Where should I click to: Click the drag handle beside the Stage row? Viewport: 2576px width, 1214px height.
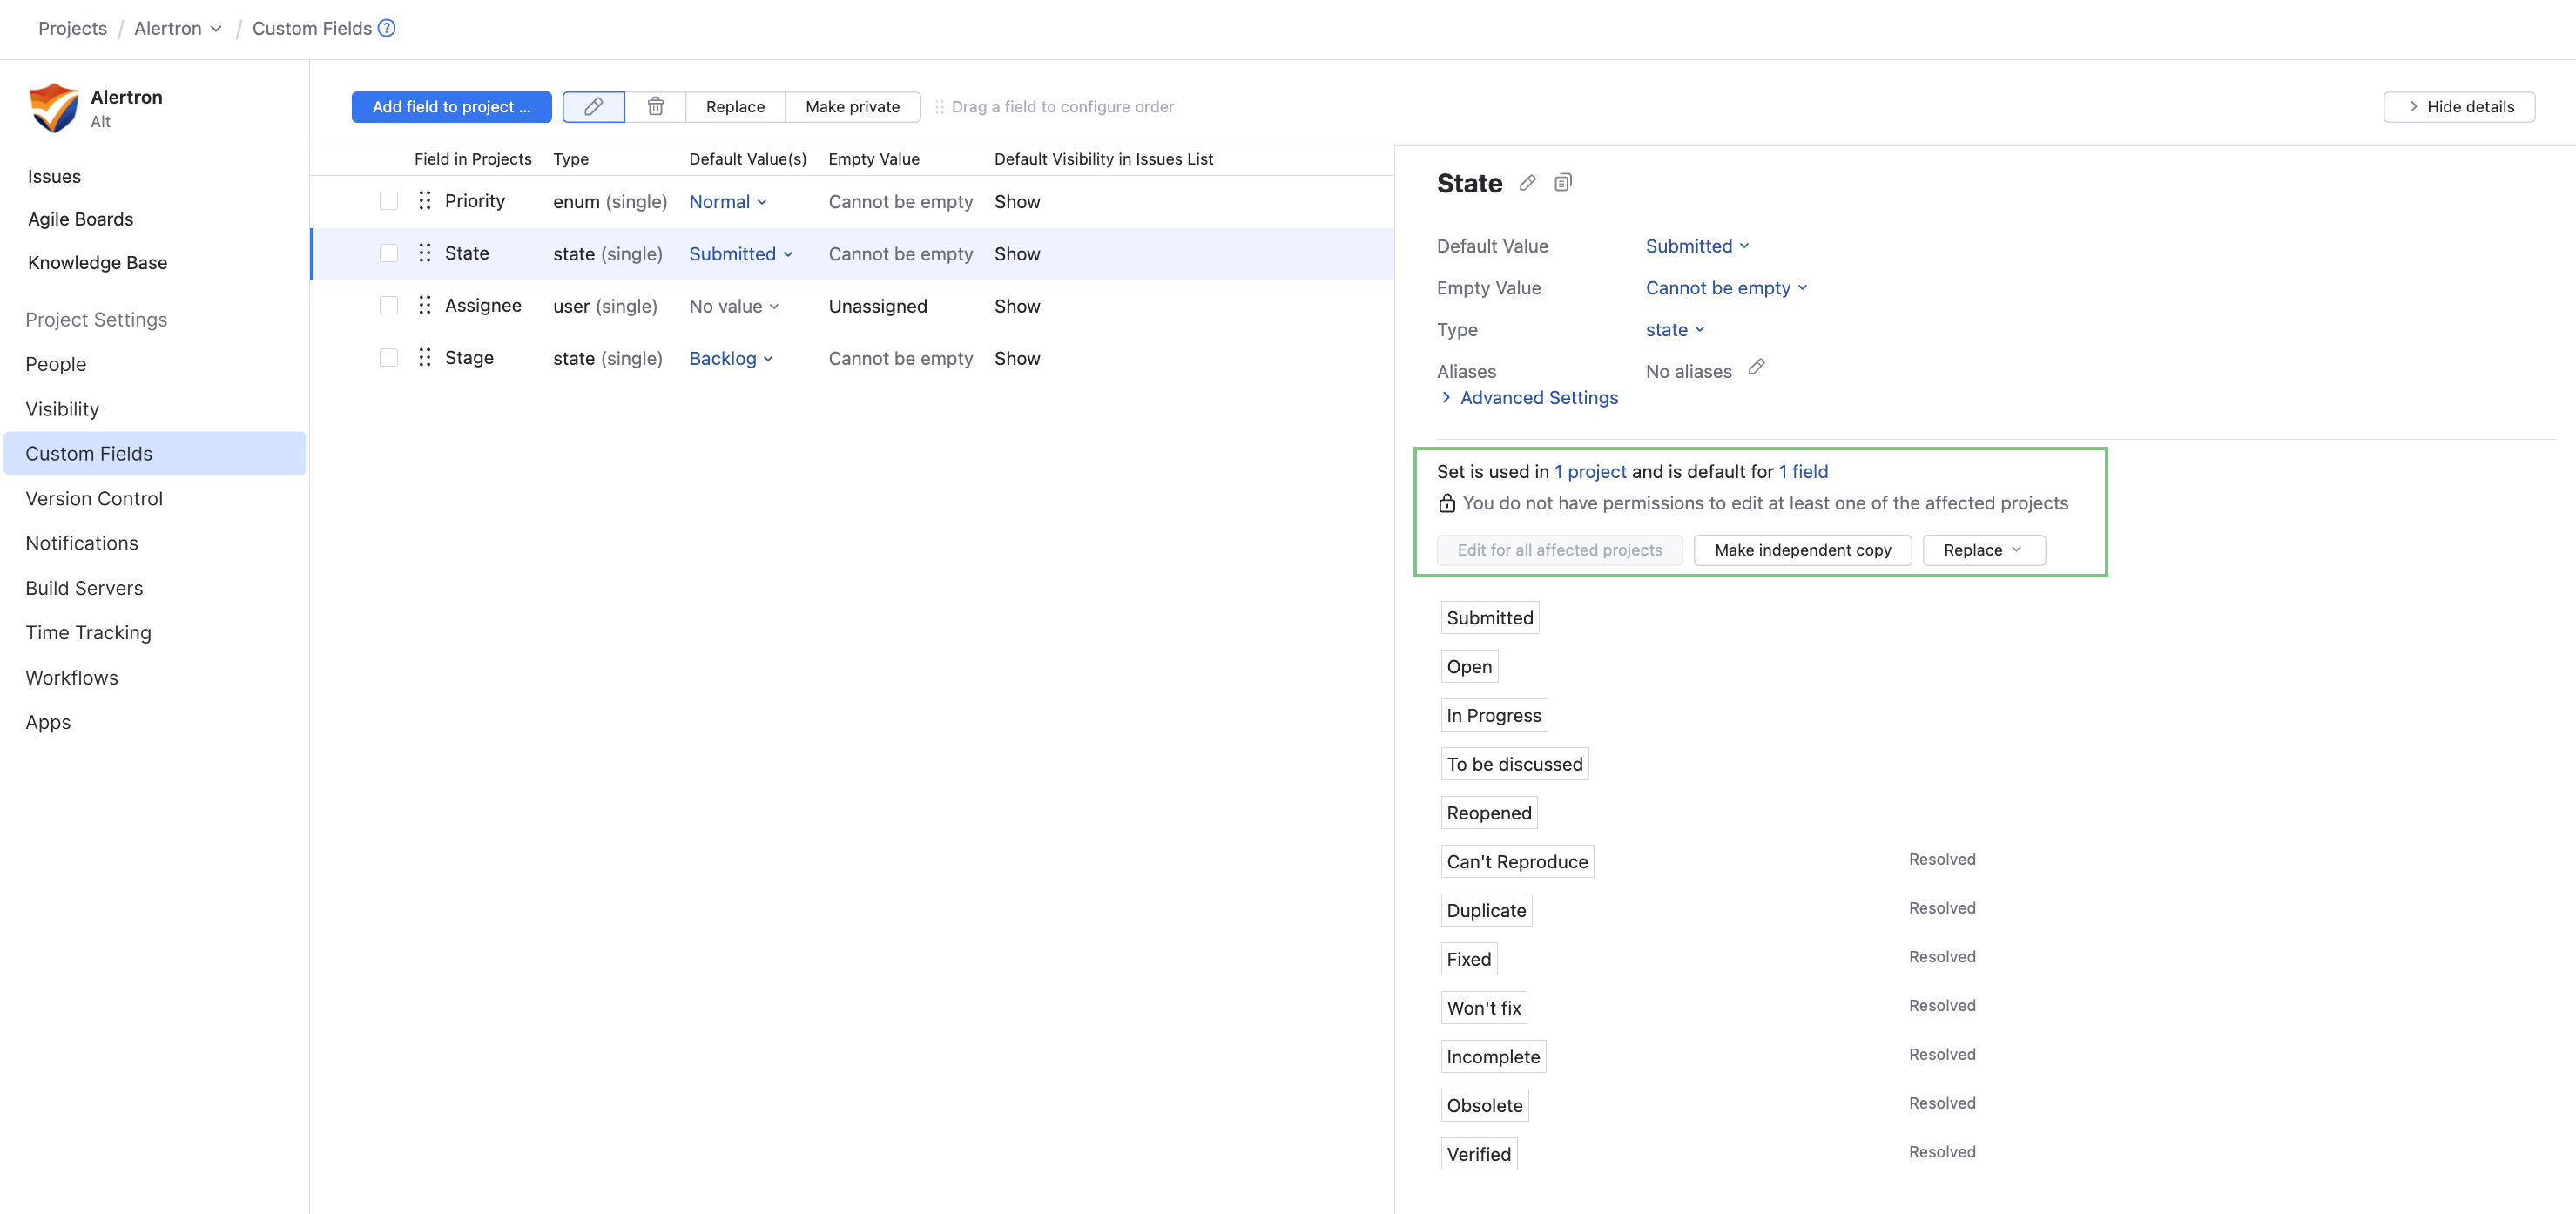point(424,357)
